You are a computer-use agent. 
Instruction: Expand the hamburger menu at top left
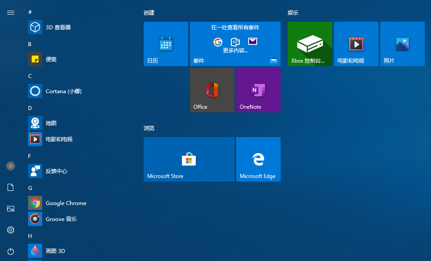pos(11,13)
